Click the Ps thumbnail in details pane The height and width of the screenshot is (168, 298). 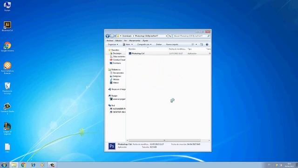point(112,146)
